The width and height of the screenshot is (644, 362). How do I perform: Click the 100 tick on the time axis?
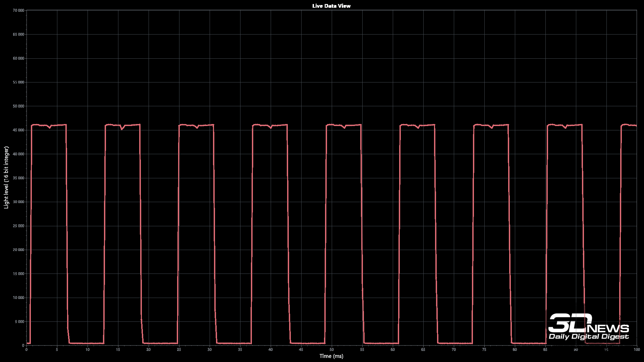tap(636, 350)
